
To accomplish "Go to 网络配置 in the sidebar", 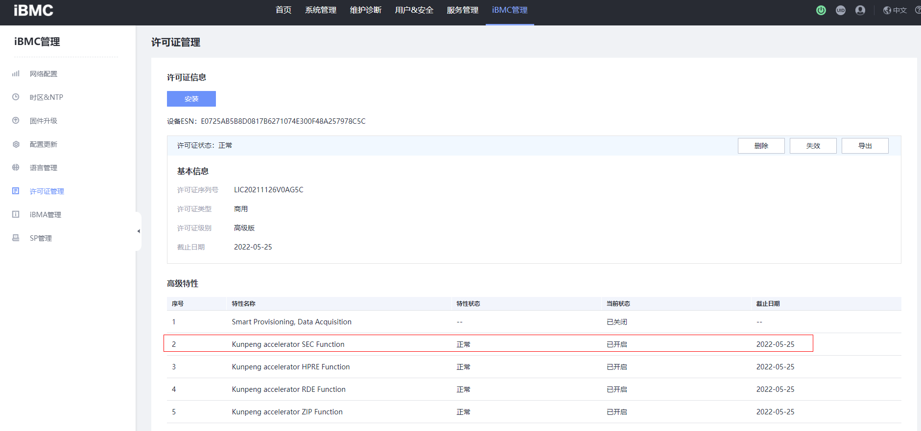I will [44, 74].
